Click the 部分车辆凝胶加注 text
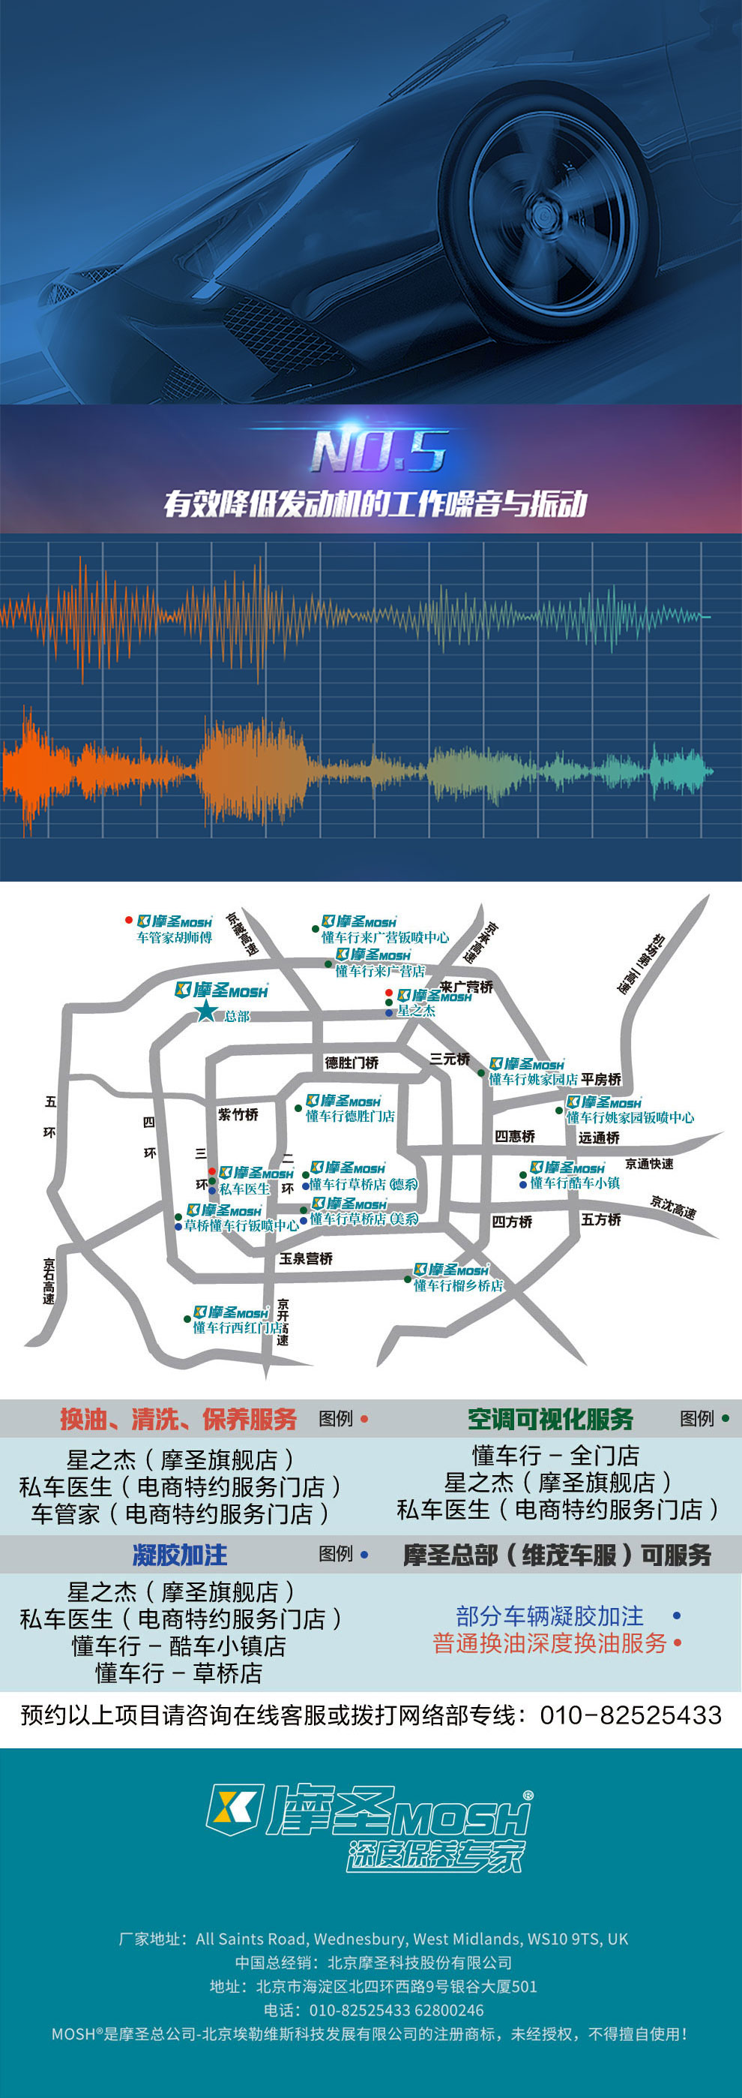Screen dimensions: 742x2098 click(550, 1615)
